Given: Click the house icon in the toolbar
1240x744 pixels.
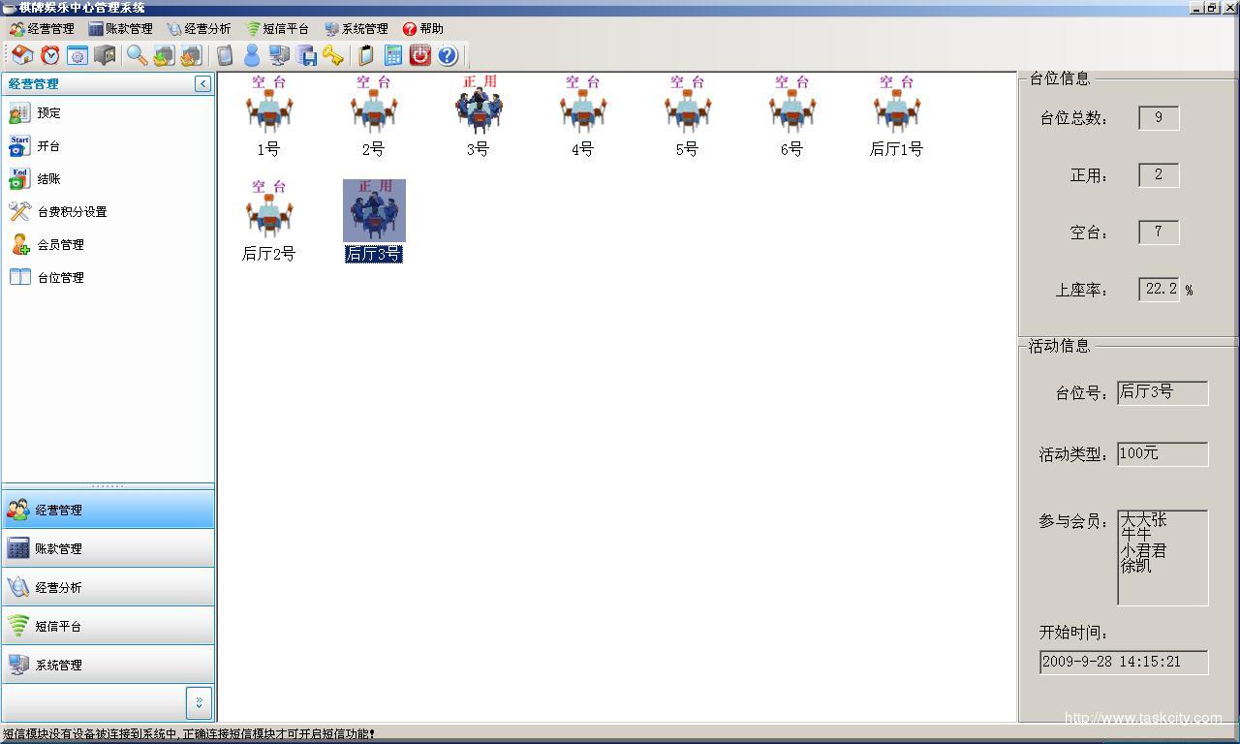Looking at the screenshot, I should [22, 55].
